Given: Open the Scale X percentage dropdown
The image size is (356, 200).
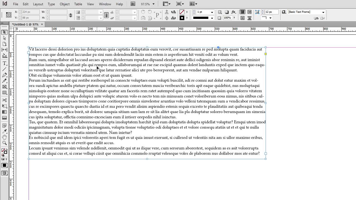Looking at the screenshot, I should pyautogui.click(x=101, y=12).
